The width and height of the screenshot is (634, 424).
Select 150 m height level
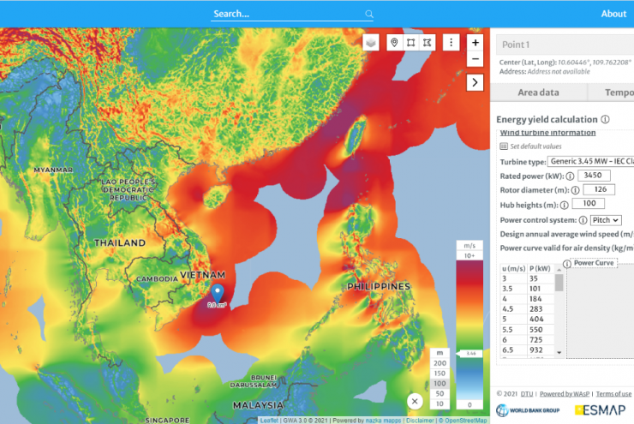[x=440, y=373]
